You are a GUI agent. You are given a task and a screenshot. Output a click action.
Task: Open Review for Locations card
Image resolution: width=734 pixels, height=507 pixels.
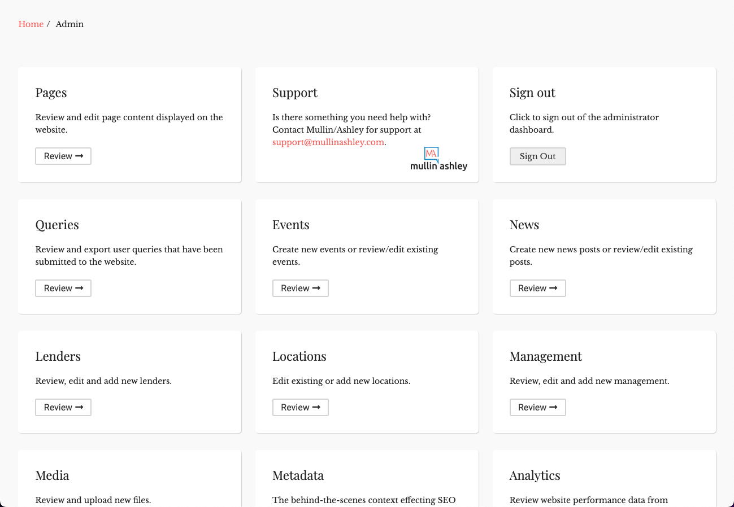(x=300, y=408)
